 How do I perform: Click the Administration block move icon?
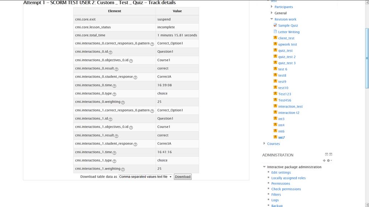point(324,161)
